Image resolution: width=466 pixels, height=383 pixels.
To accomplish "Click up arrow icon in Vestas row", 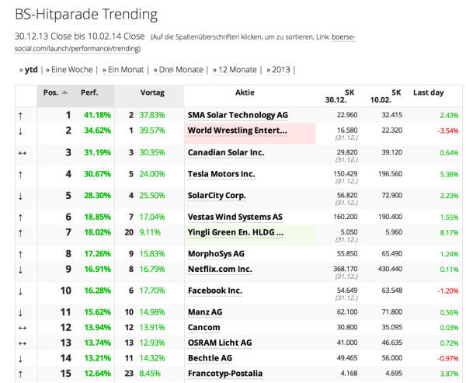I will coord(20,218).
